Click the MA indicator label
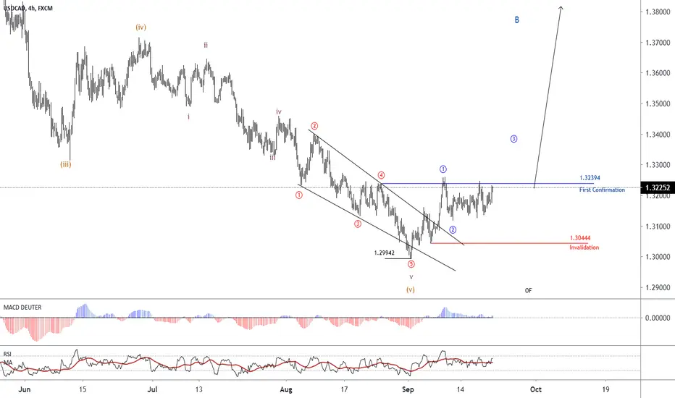The height and width of the screenshot is (398, 675). tap(8, 363)
